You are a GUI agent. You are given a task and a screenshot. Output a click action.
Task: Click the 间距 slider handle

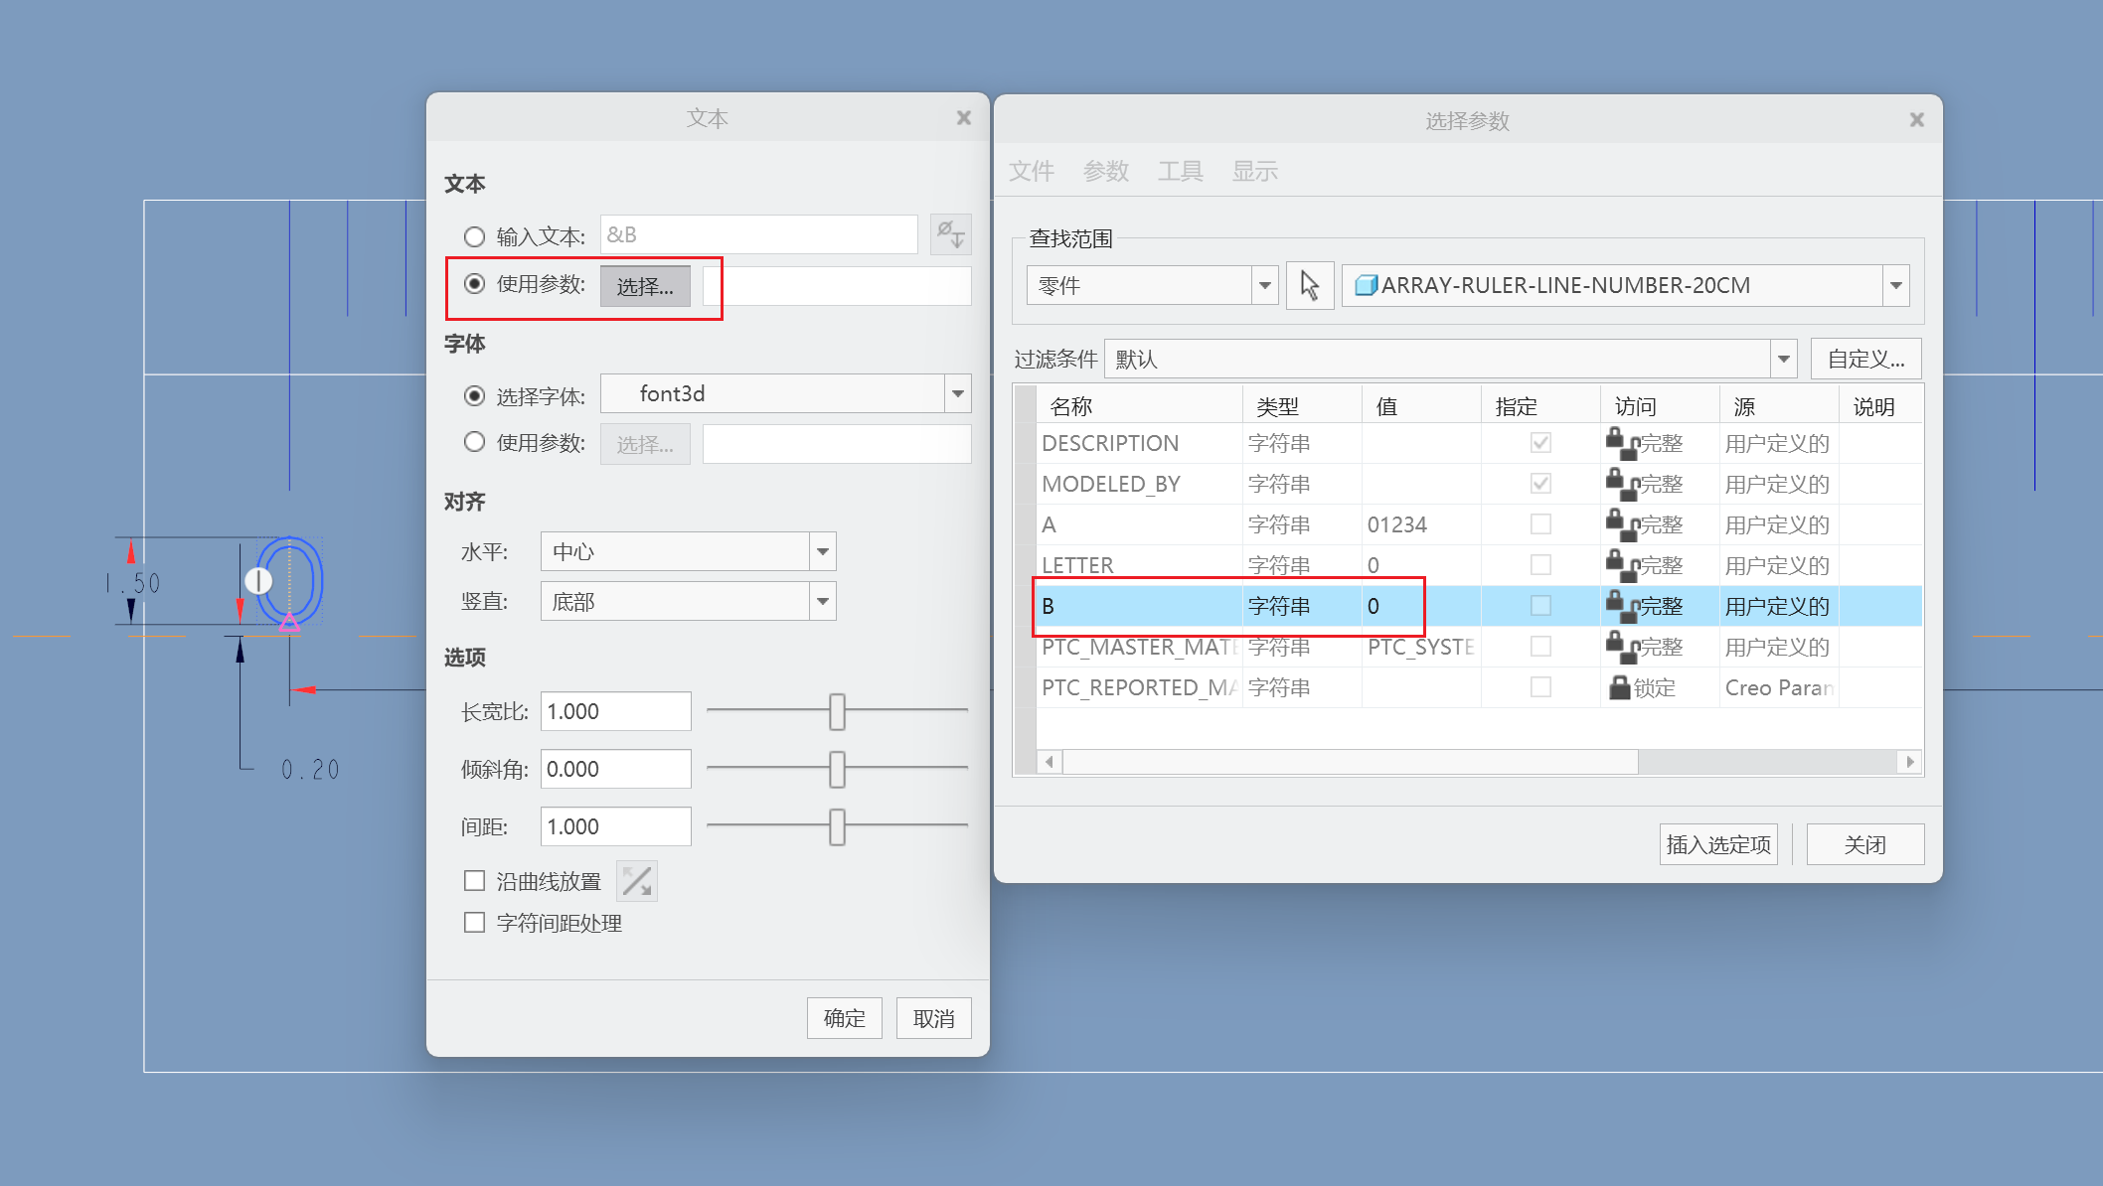838,826
